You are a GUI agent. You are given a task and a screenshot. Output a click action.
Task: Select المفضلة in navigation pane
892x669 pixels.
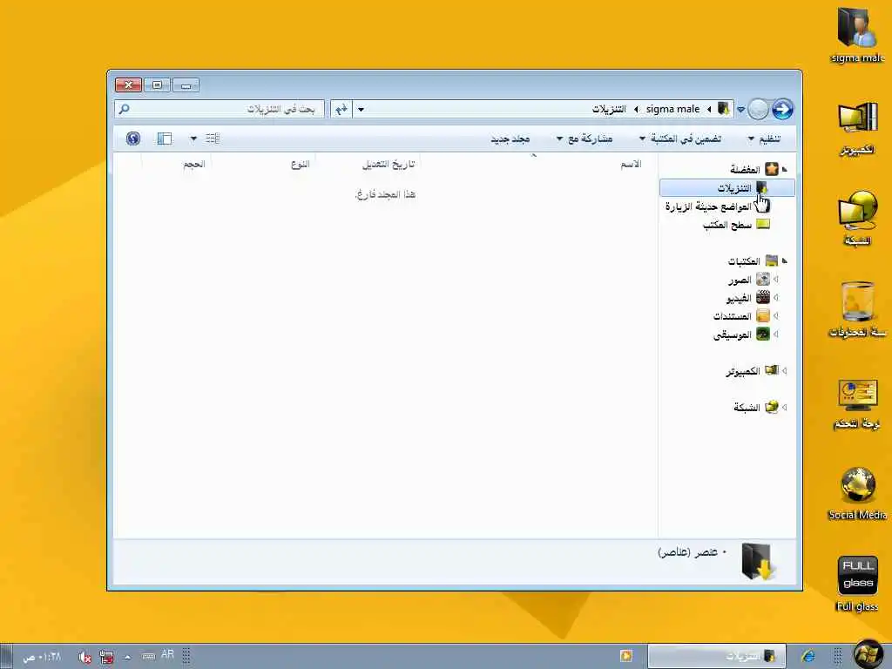[745, 169]
